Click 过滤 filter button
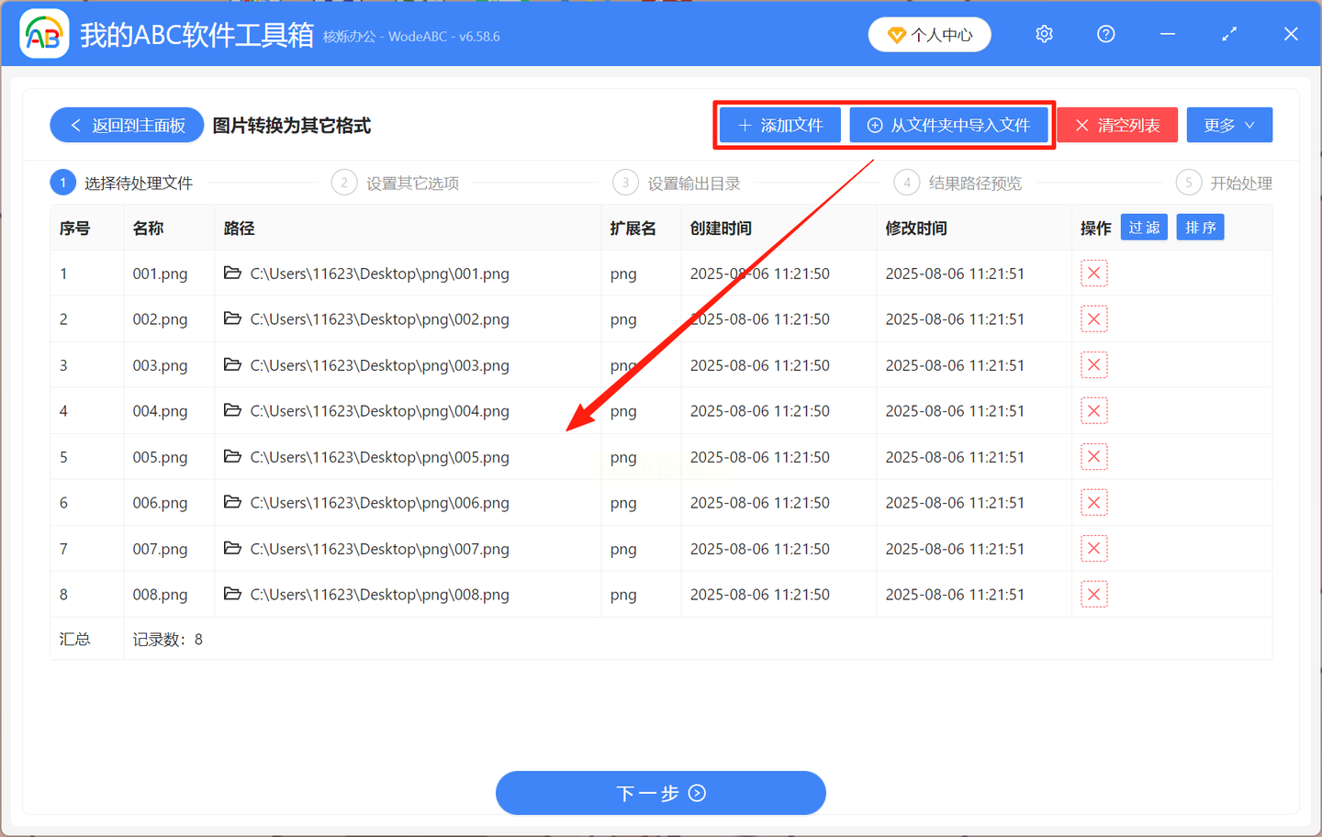 tap(1144, 228)
